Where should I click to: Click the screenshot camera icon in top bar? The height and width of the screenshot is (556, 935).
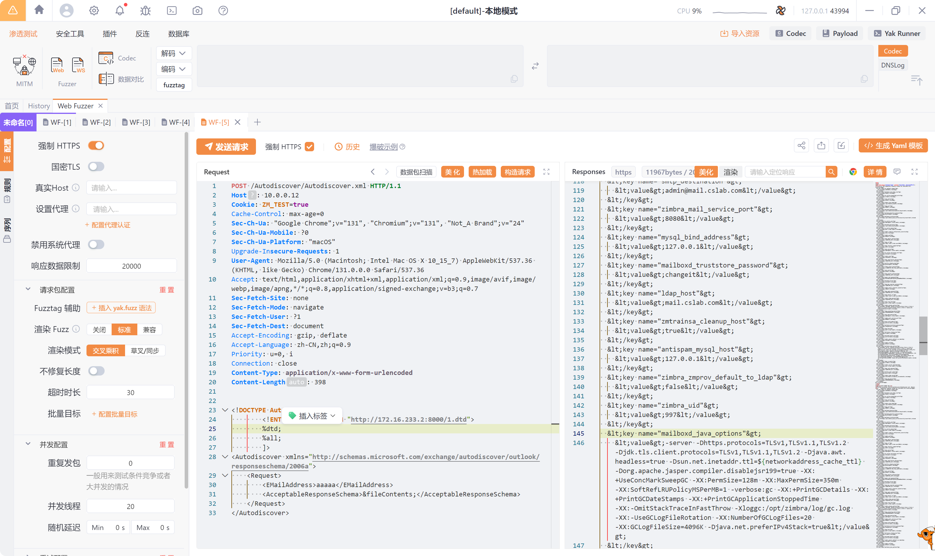(x=197, y=11)
